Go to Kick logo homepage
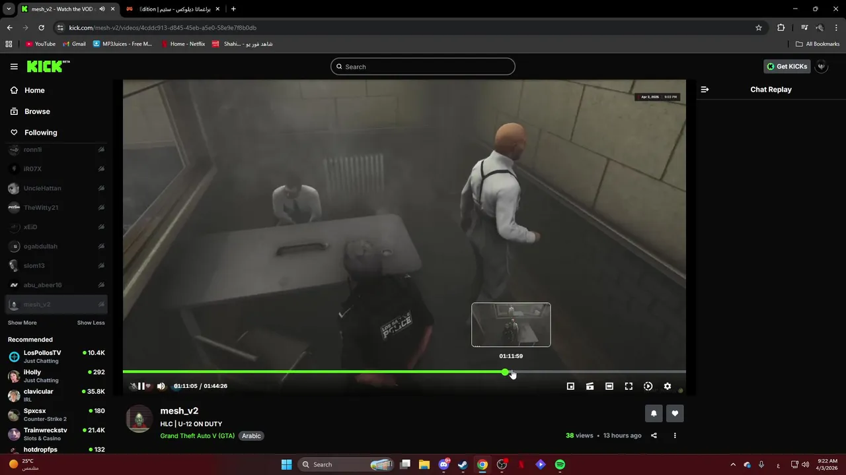This screenshot has height=475, width=846. [x=48, y=66]
